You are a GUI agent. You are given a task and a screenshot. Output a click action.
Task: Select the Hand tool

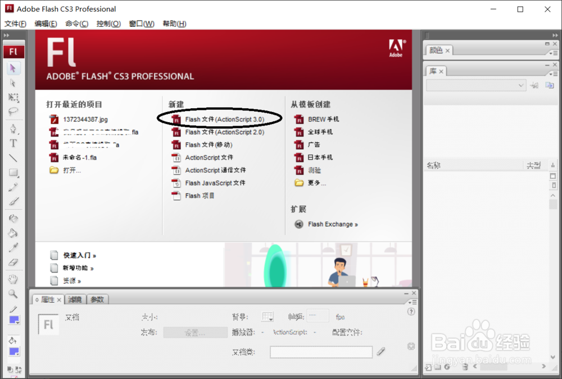[x=13, y=279]
